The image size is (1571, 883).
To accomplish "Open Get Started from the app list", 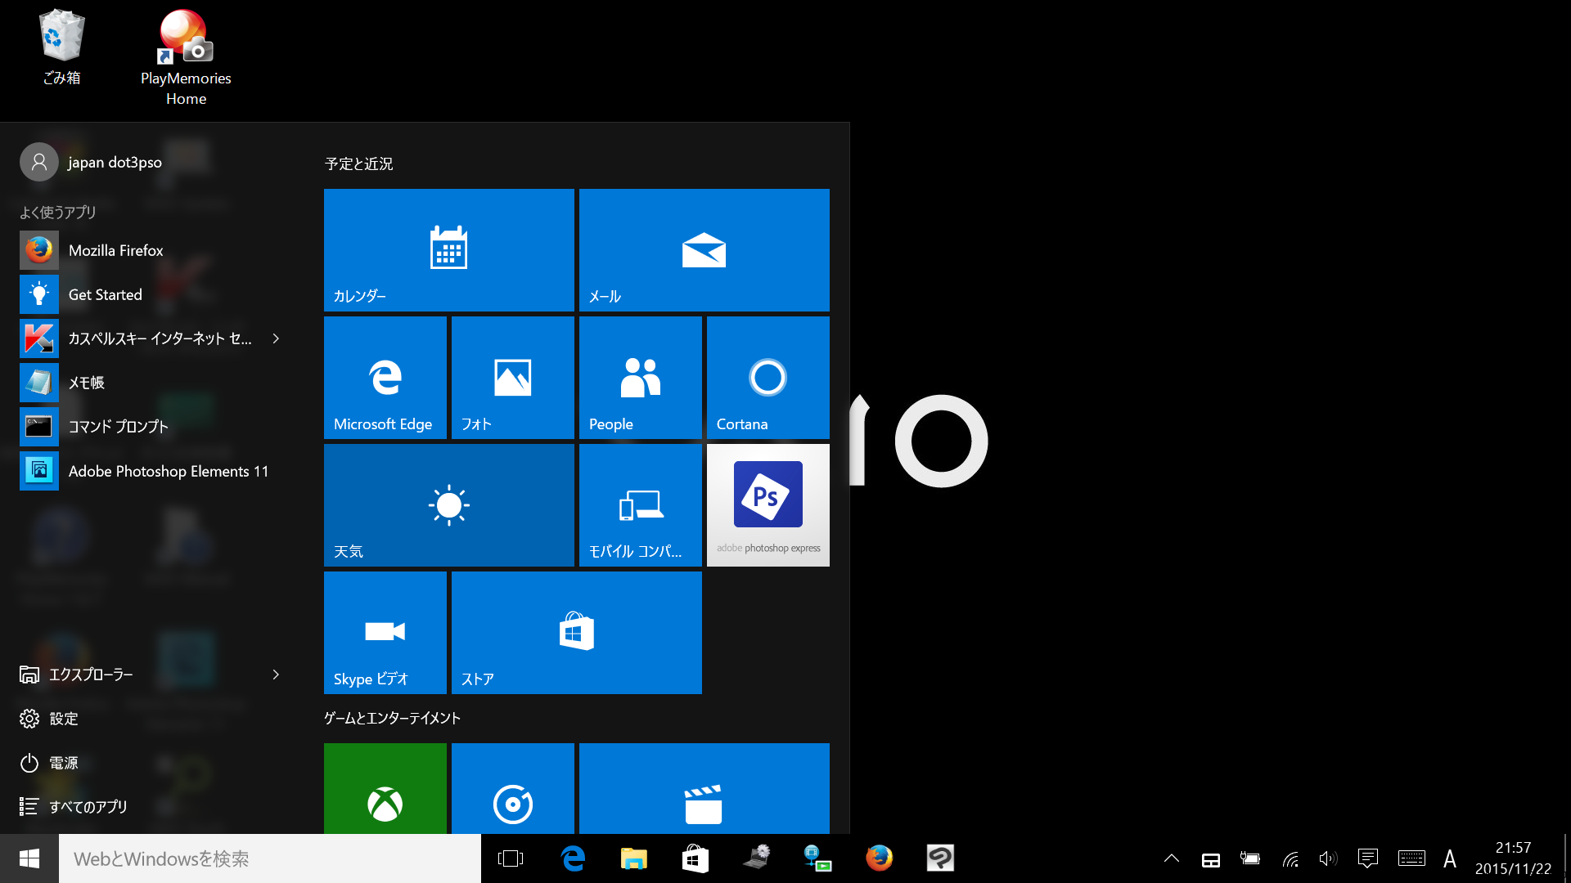I will 154,294.
